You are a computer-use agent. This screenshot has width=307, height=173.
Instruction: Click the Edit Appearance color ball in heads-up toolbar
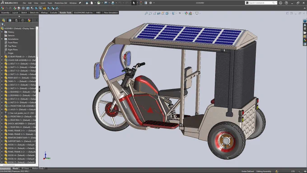coord(186,13)
